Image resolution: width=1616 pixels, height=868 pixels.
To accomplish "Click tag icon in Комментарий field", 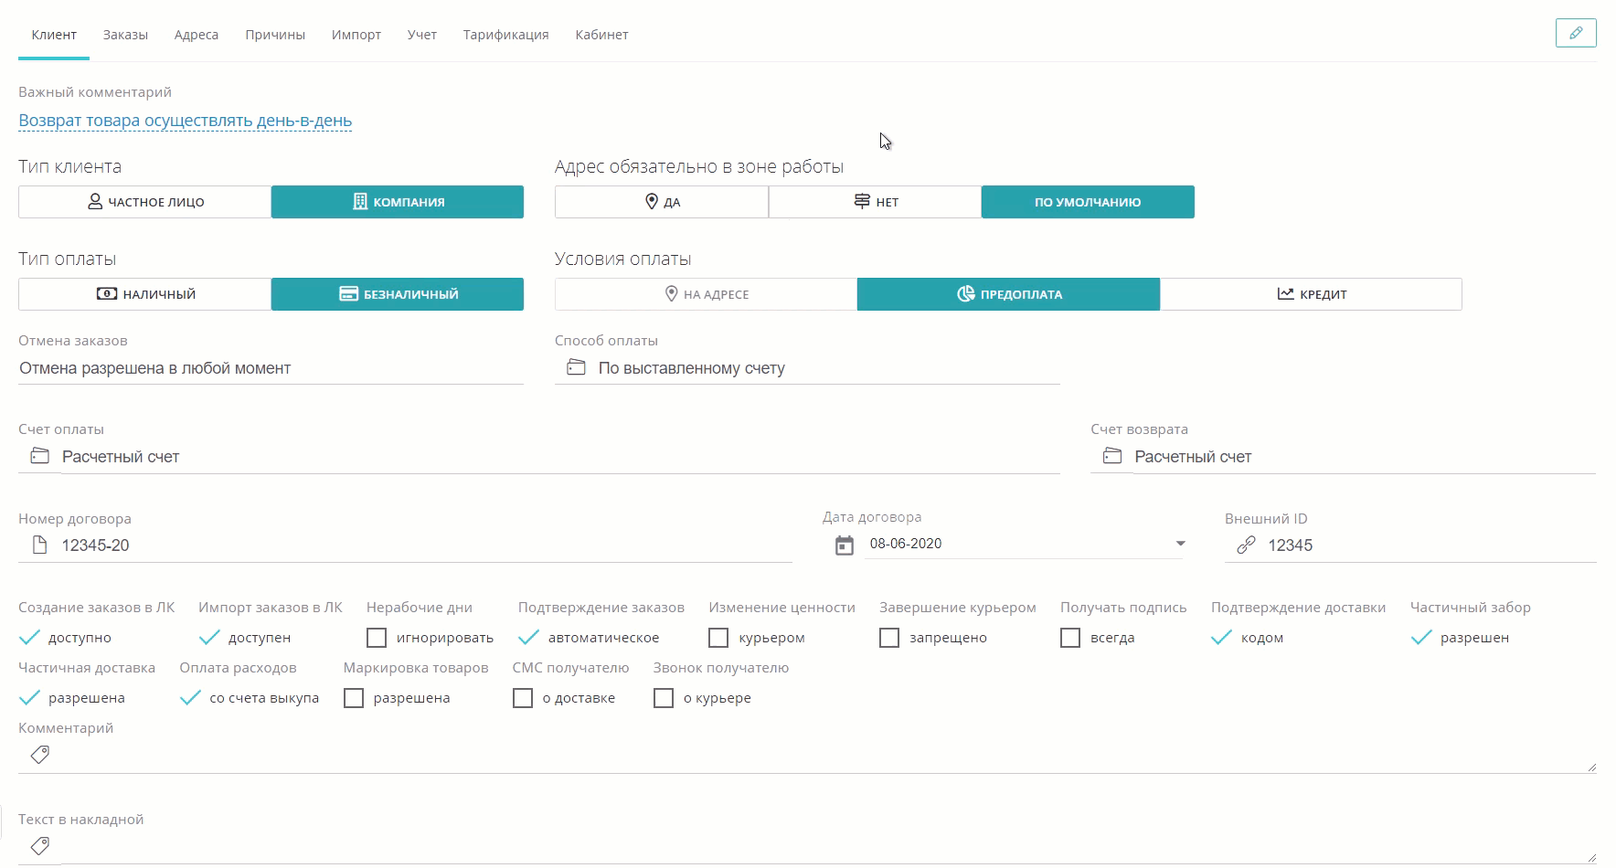I will click(39, 755).
